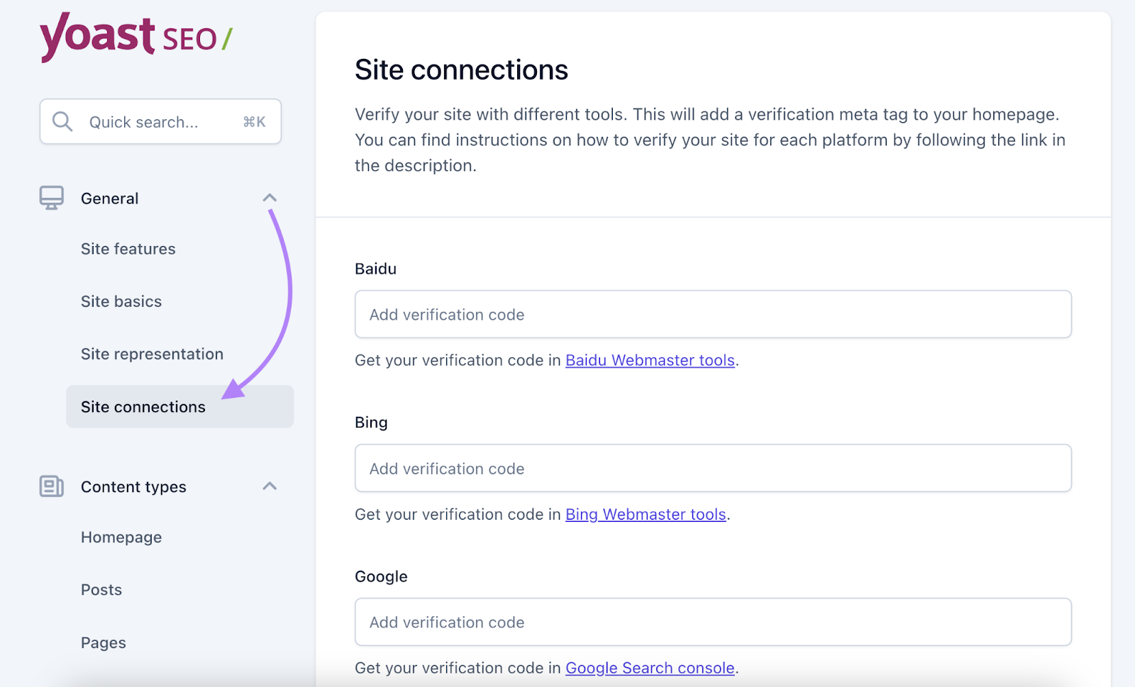Viewport: 1135px width, 687px height.
Task: Click the Bing verification code field
Action: (712, 468)
